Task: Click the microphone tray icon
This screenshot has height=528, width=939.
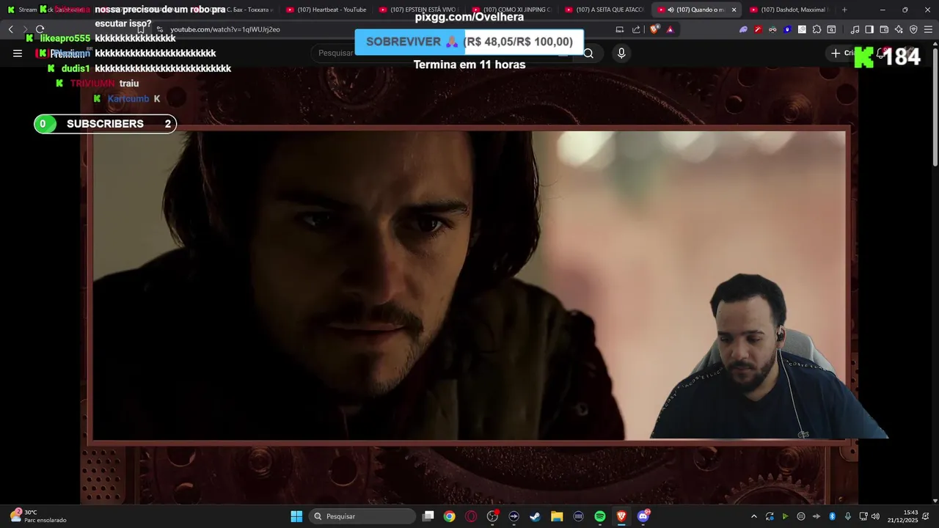Action: tap(848, 516)
